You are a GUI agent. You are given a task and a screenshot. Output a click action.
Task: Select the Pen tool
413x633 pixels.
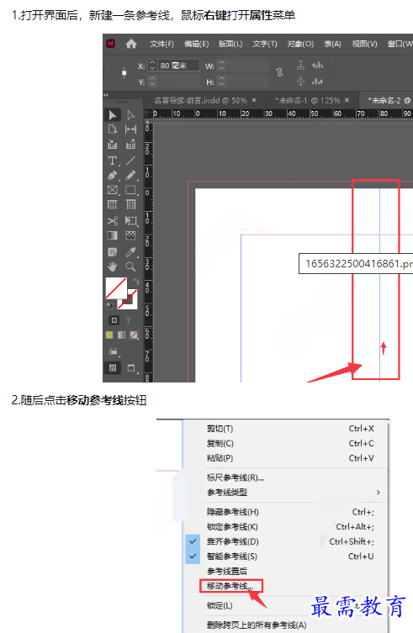[x=113, y=175]
